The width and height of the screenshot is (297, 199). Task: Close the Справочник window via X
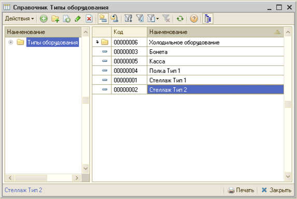(289, 7)
